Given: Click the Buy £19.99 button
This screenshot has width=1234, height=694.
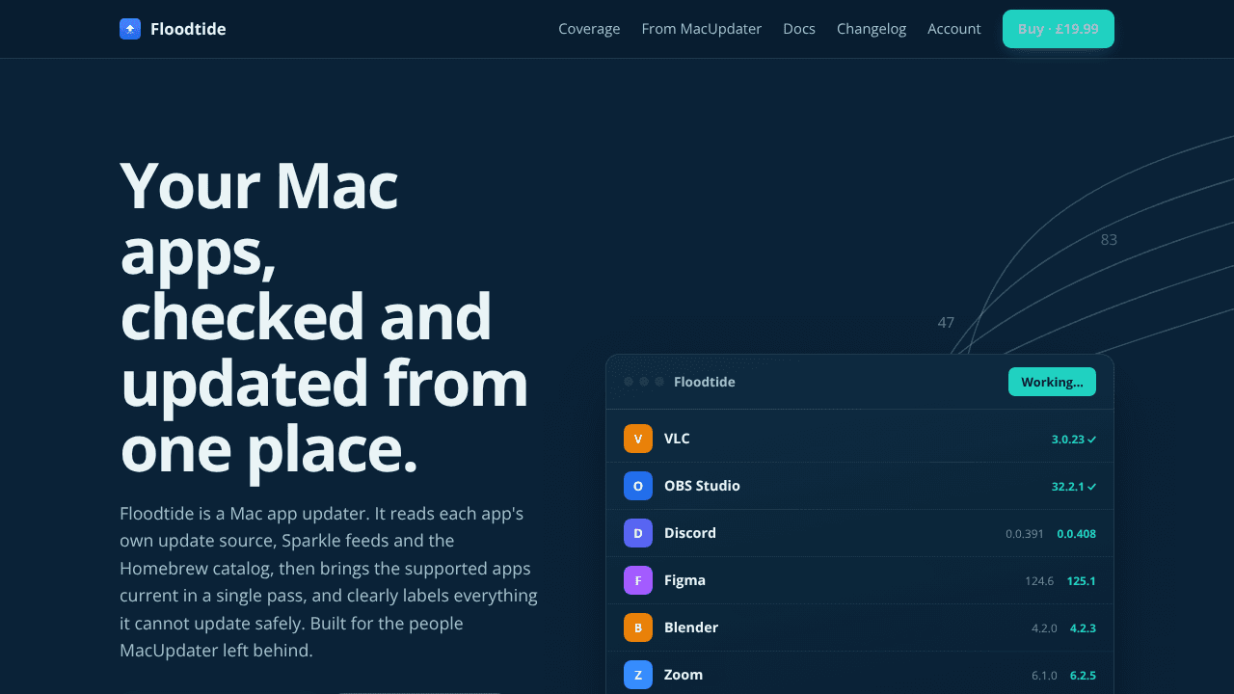Looking at the screenshot, I should 1059,29.
